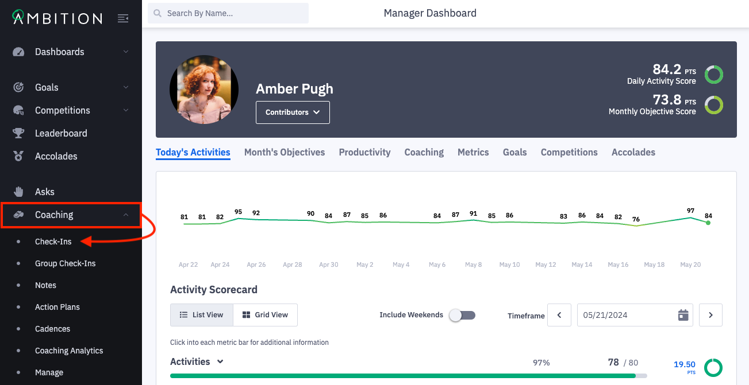Click the Activities points ring icon
Image resolution: width=749 pixels, height=385 pixels.
[x=713, y=368]
